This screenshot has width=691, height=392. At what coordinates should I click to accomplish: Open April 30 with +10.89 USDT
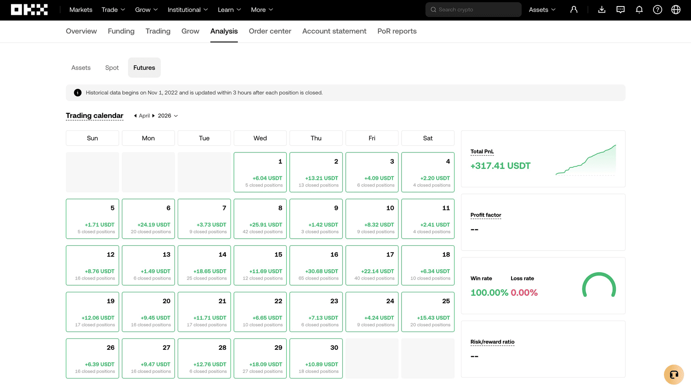[x=316, y=358]
